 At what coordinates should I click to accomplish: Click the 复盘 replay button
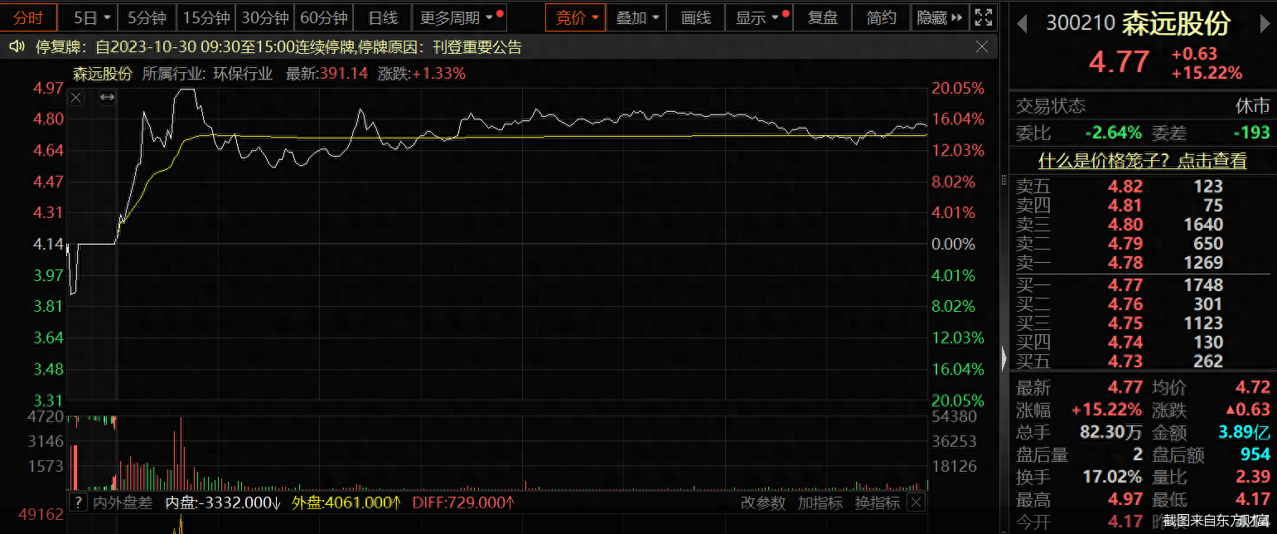[822, 17]
